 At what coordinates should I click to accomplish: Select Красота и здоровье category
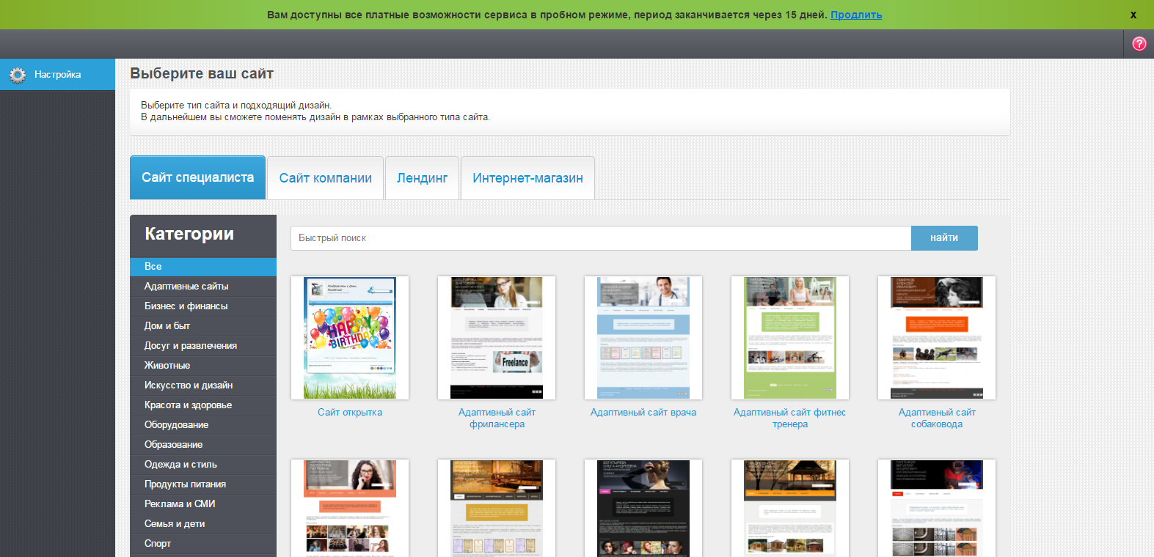pyautogui.click(x=188, y=405)
